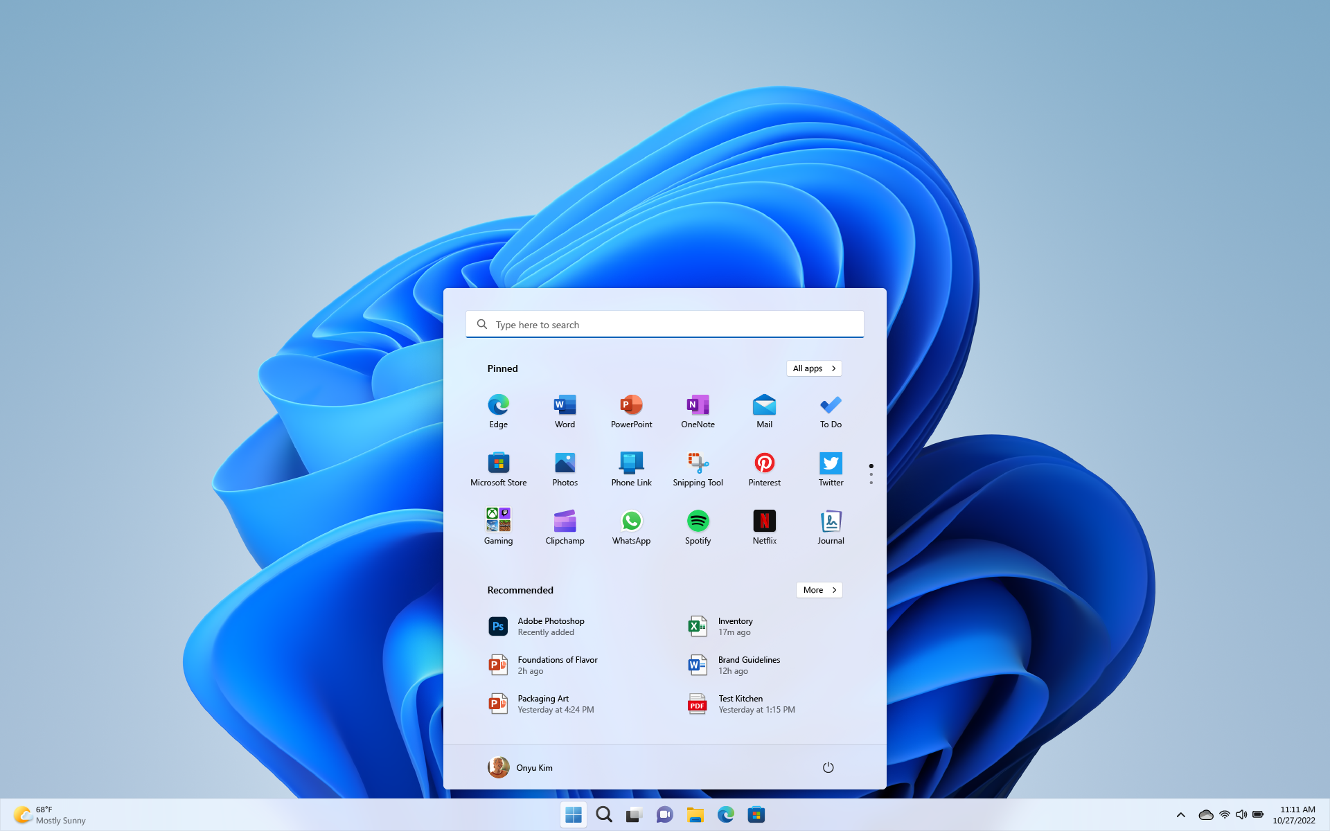Click power button to shutdown
Screen dimensions: 1330x831
click(x=828, y=767)
